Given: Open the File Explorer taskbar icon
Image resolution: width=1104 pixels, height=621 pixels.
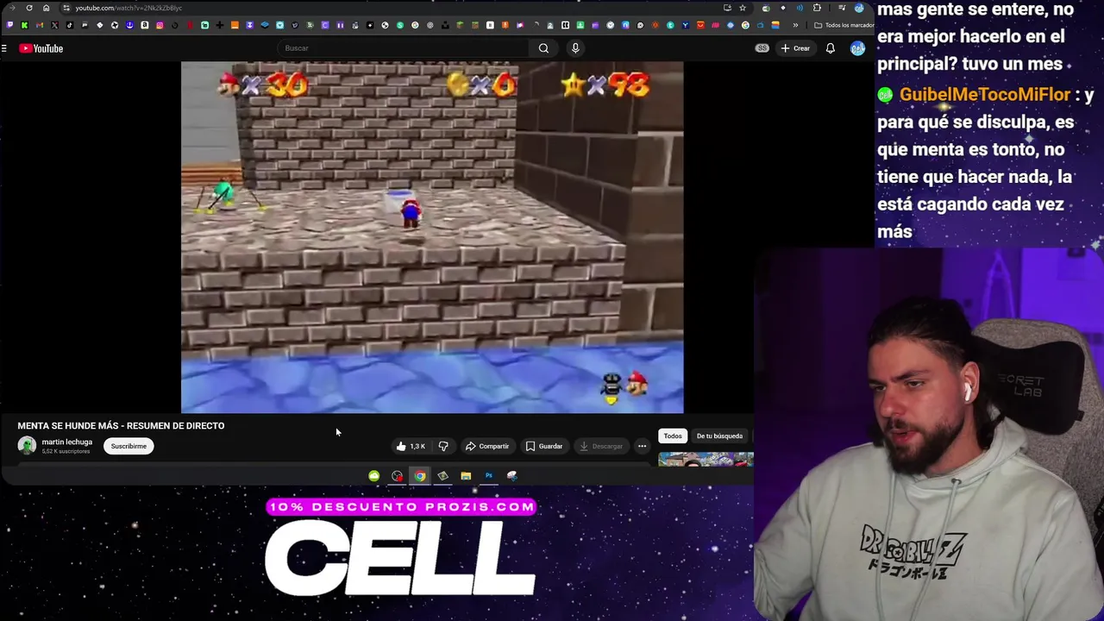Looking at the screenshot, I should 466,475.
